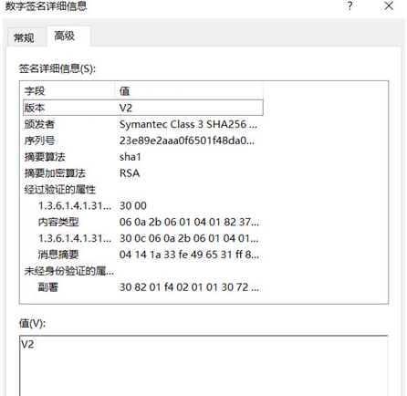Select the 版本 row
The height and width of the screenshot is (396, 407).
[x=143, y=108]
